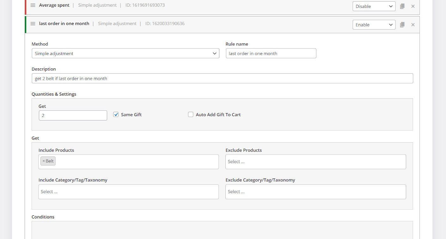Duplicate the last order in one month rule
The height and width of the screenshot is (239, 446).
click(x=402, y=25)
